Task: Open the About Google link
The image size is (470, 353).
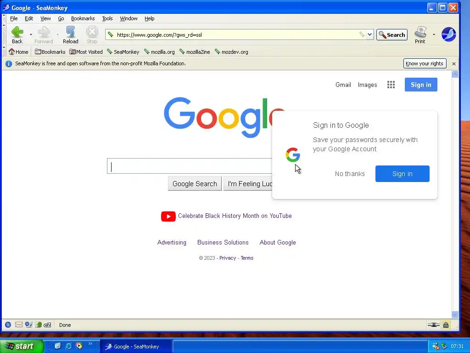Action: pyautogui.click(x=278, y=243)
